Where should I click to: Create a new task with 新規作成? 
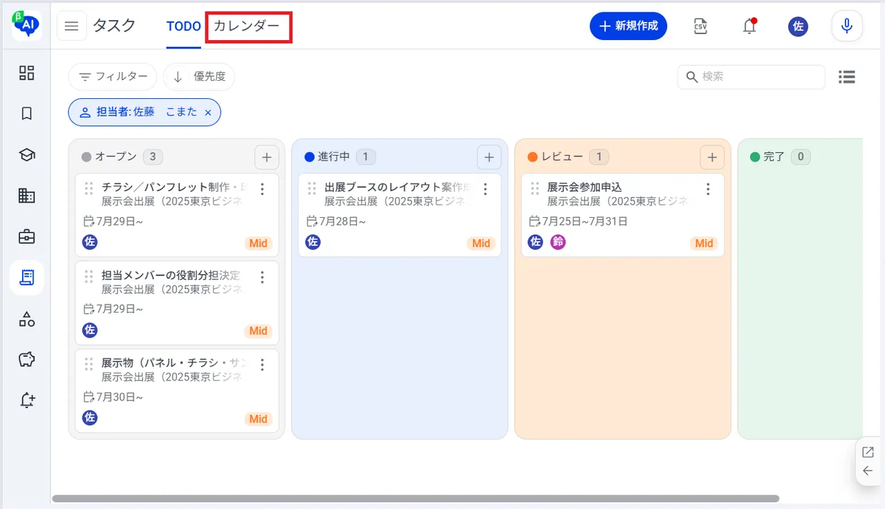tap(628, 26)
